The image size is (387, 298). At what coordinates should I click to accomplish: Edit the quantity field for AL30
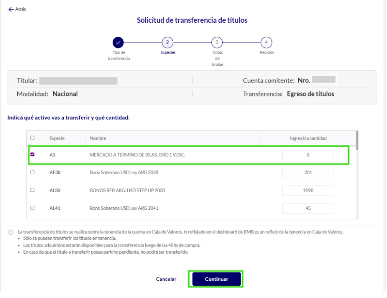click(x=308, y=191)
